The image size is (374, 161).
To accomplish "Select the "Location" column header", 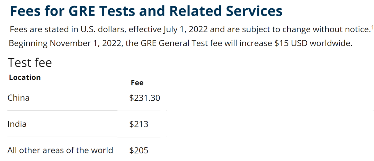I will (25, 77).
